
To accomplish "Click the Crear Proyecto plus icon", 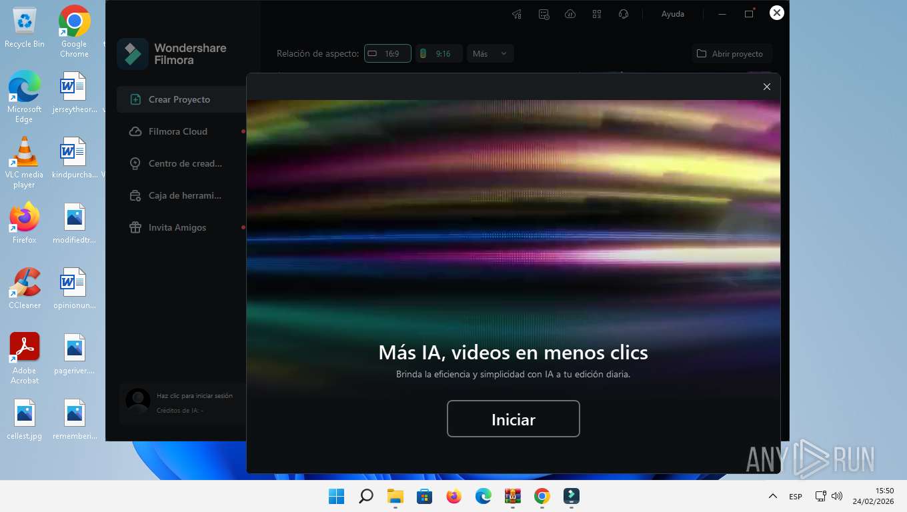I will 135,99.
